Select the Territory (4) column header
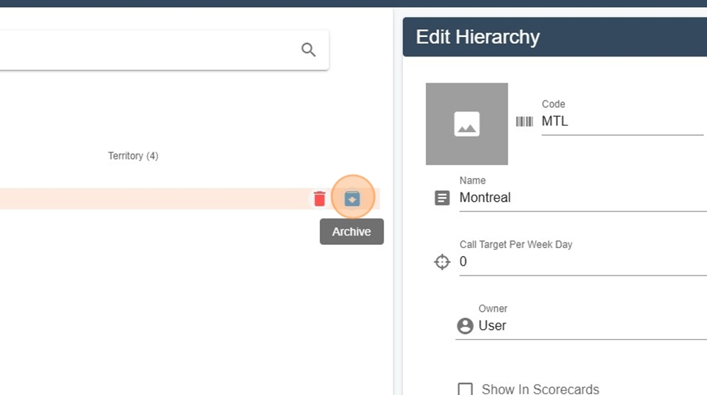Screen dimensions: 707x395 133,156
